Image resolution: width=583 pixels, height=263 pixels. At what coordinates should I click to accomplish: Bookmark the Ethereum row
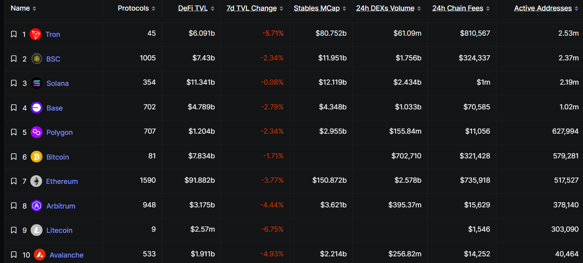click(x=14, y=181)
